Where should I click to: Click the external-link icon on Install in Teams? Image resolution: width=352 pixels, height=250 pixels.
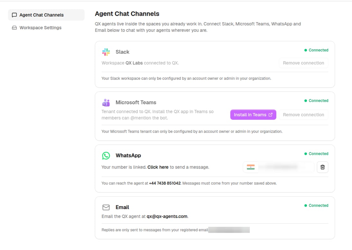(271, 115)
